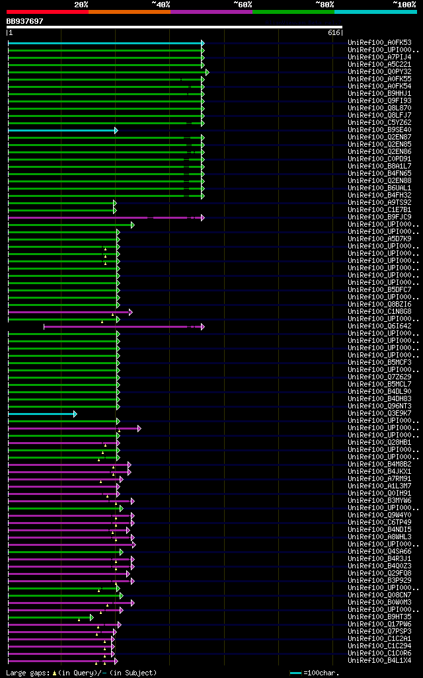
Task: Click the alignment arrowhead for UniRef100_Q0PY32
Action: pyautogui.click(x=207, y=72)
